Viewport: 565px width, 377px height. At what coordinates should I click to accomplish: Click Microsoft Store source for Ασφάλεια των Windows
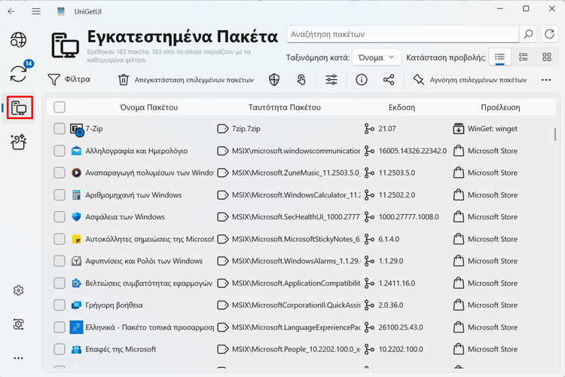tap(492, 217)
